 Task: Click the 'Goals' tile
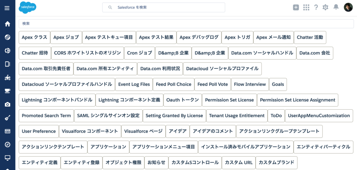(278, 84)
